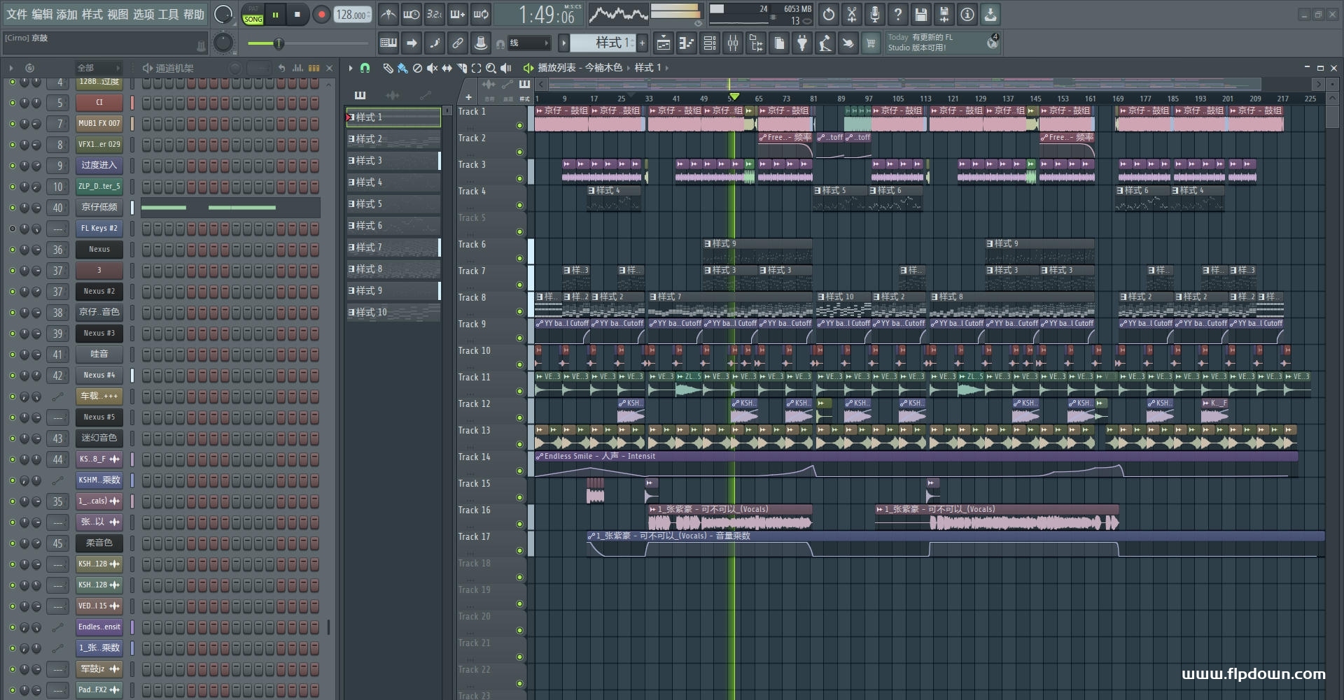Select the zoom tool in playlist toolbar
The image size is (1344, 700).
coord(491,68)
